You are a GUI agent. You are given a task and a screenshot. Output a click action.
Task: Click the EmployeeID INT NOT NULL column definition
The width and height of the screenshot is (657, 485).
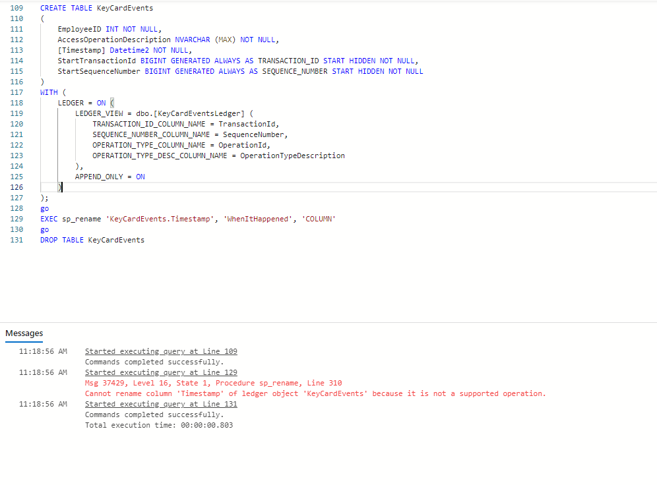pyautogui.click(x=106, y=29)
